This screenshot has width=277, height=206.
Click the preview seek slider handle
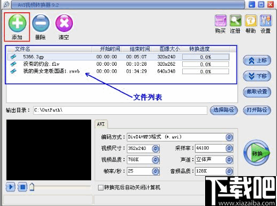coord(32,187)
